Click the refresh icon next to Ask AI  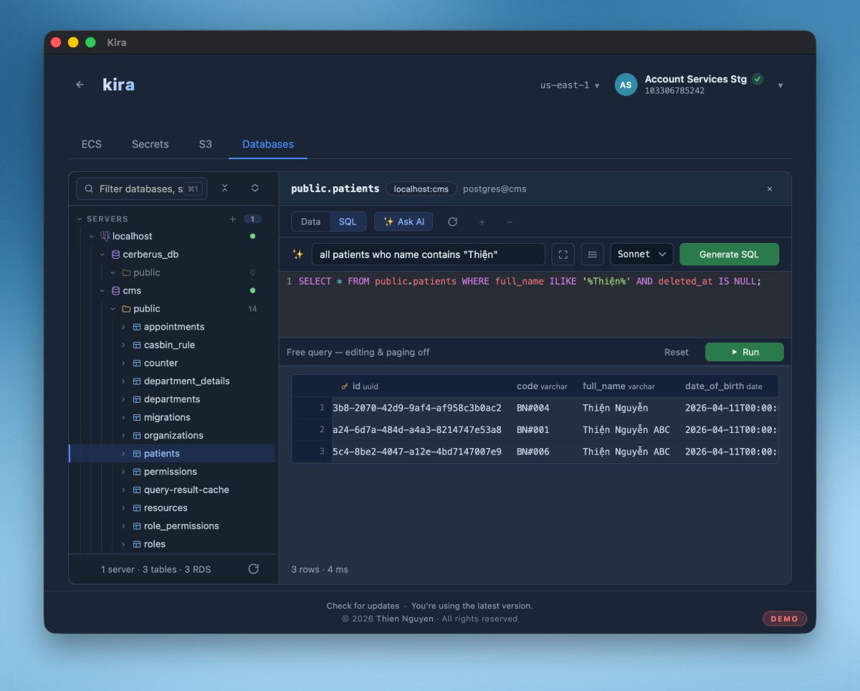453,221
